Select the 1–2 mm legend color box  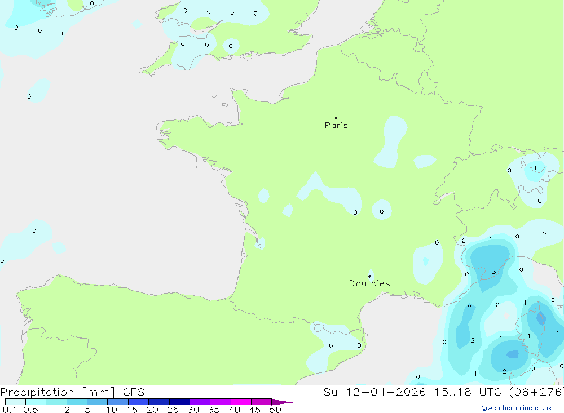(x=56, y=402)
